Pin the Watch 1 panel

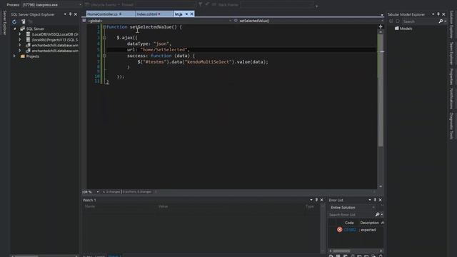coord(316,200)
